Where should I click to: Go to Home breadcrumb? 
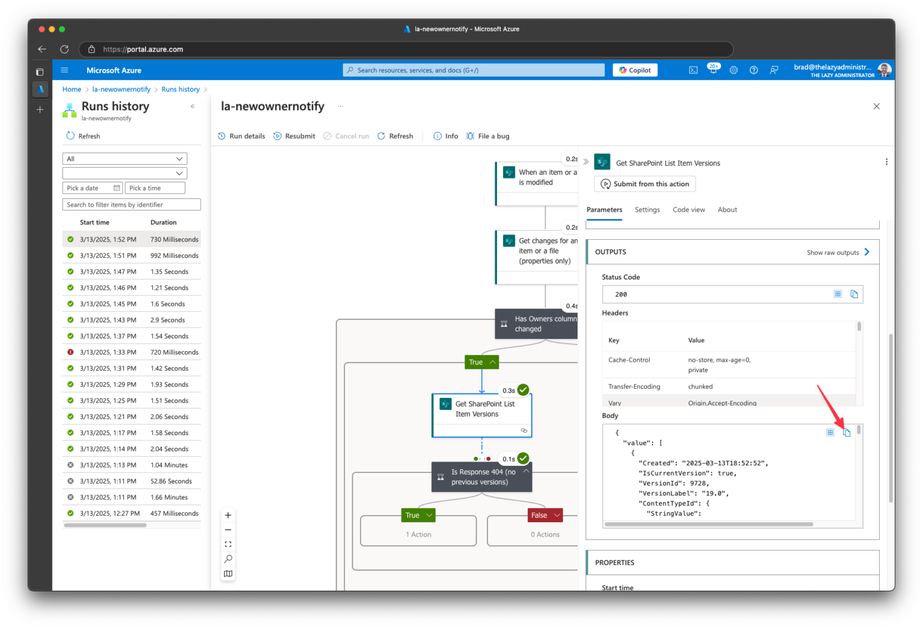click(72, 89)
